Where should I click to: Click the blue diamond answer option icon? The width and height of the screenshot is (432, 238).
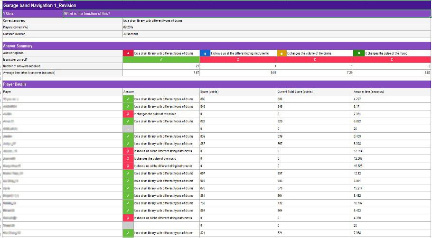click(205, 53)
